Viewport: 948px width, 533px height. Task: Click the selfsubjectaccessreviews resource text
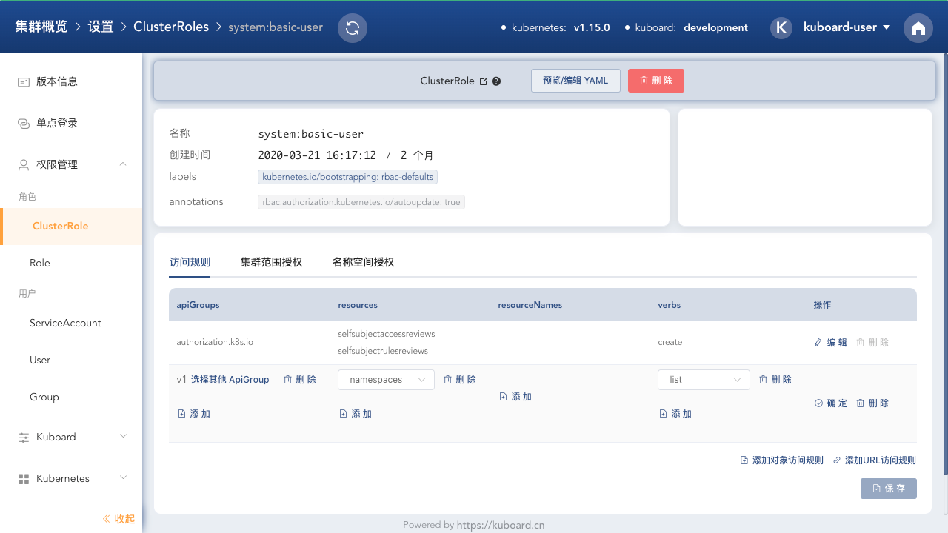point(387,334)
